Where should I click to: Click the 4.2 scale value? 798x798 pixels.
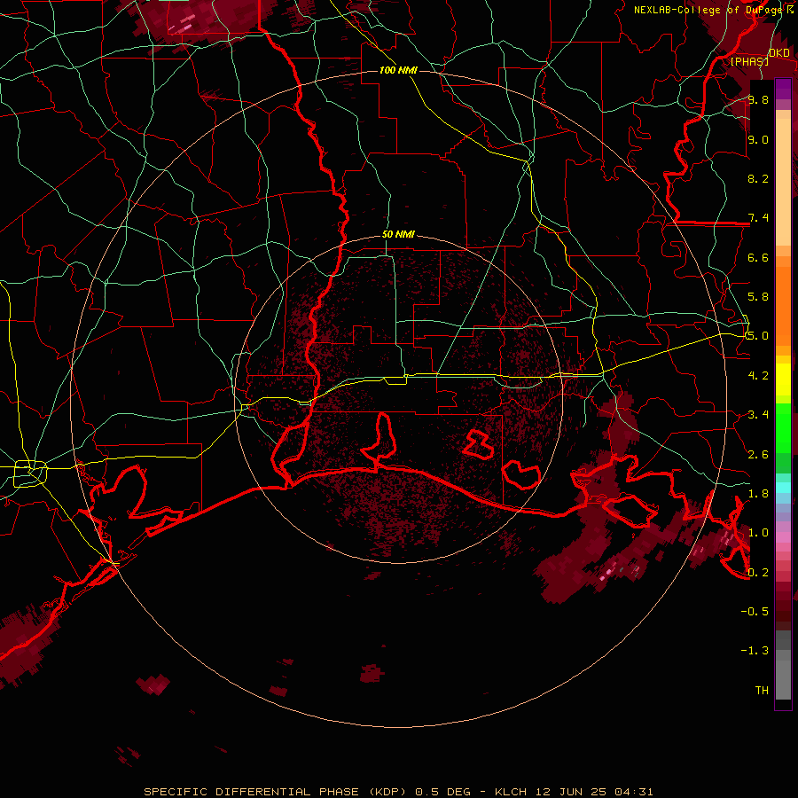758,375
